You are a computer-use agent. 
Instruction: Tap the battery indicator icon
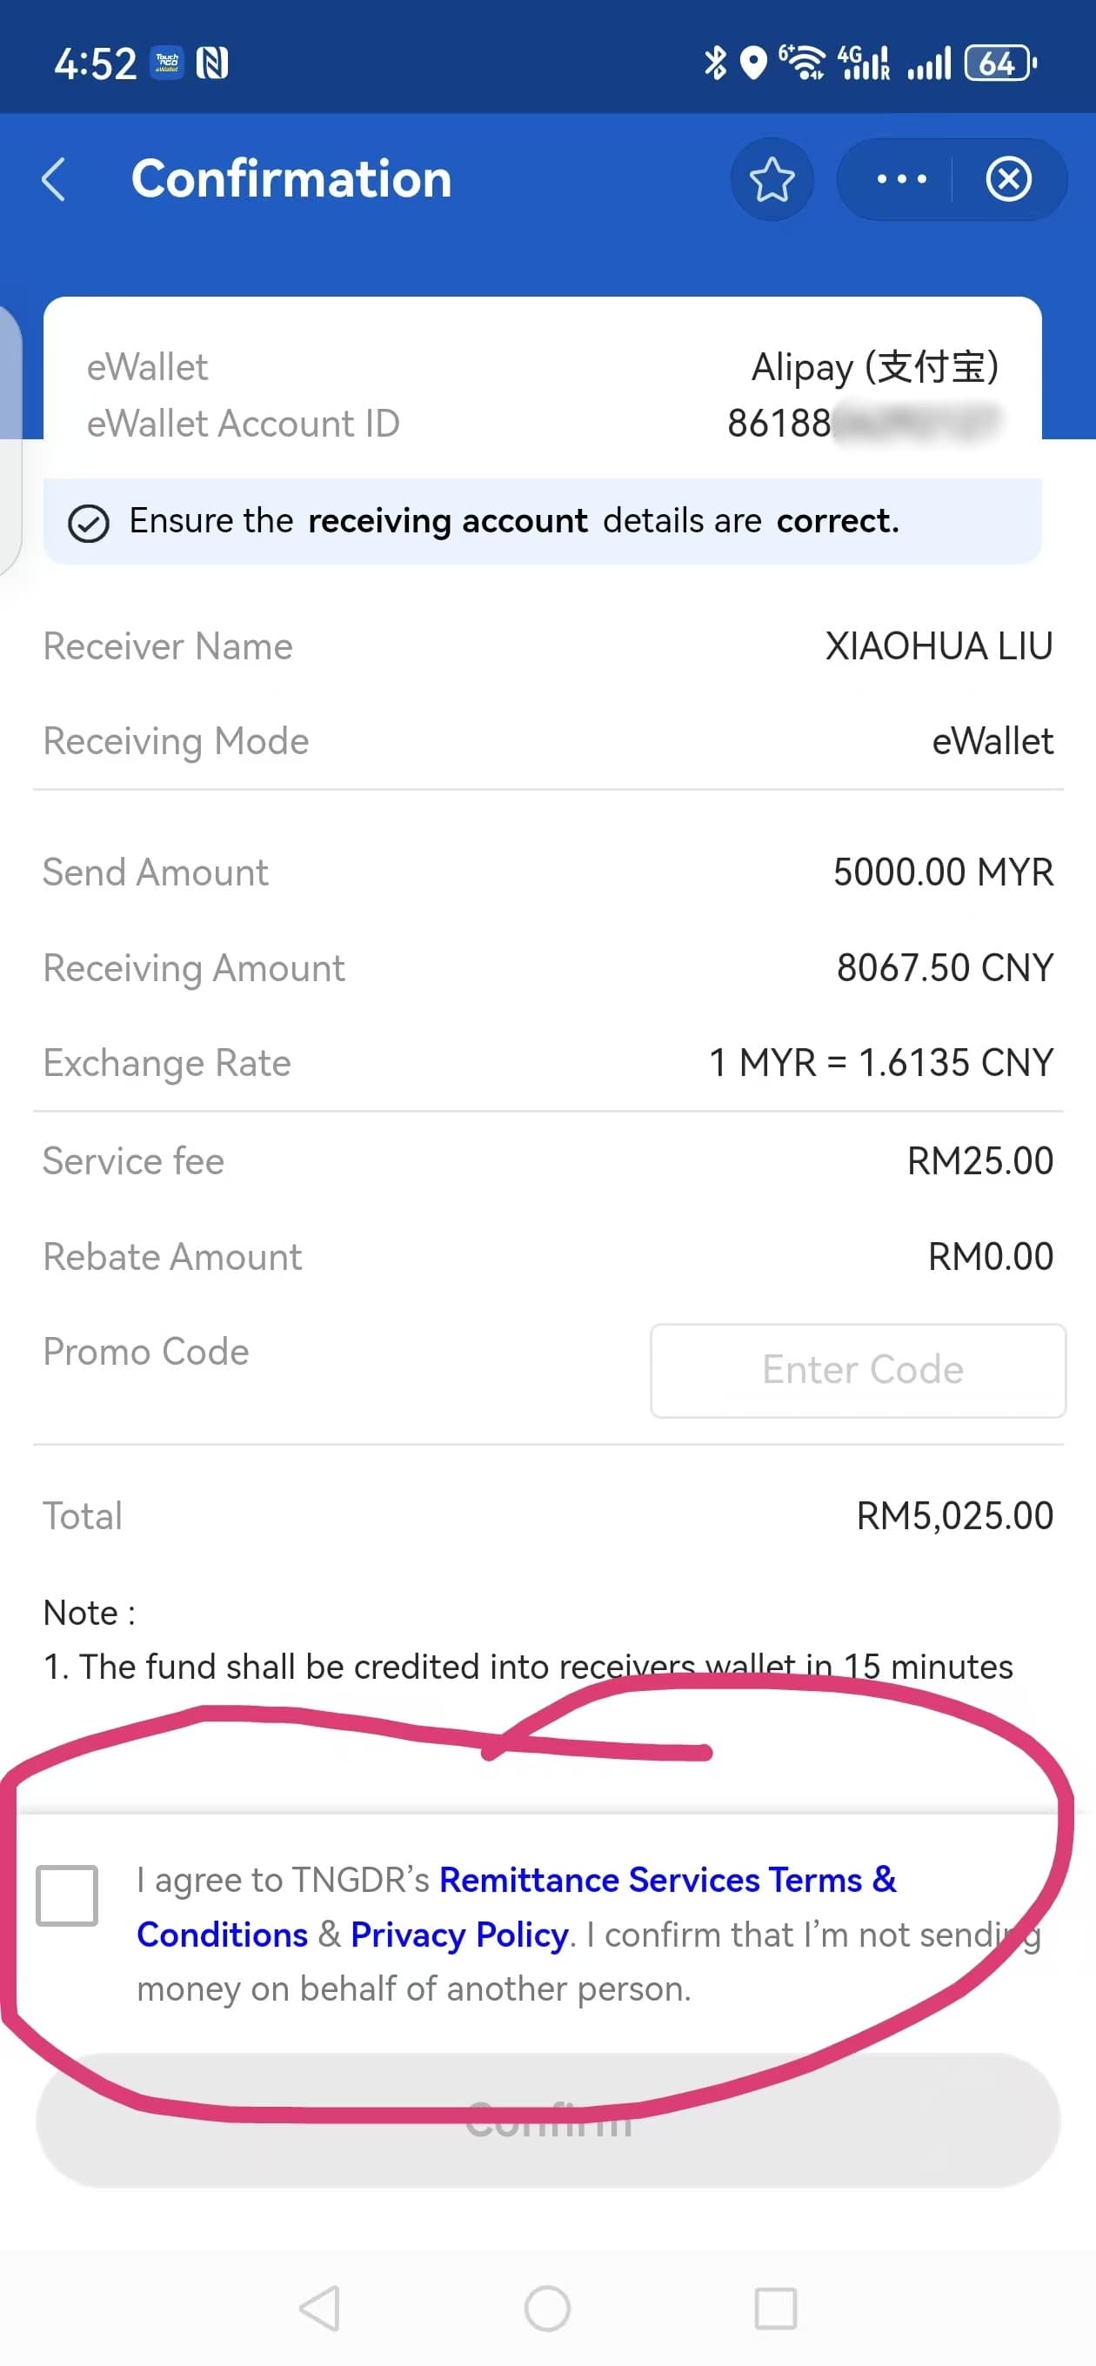coord(999,63)
